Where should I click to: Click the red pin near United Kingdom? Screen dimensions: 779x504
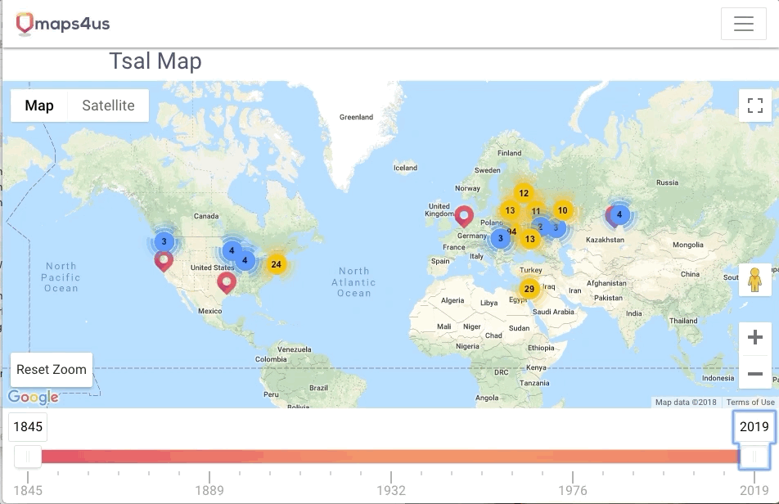tap(464, 217)
